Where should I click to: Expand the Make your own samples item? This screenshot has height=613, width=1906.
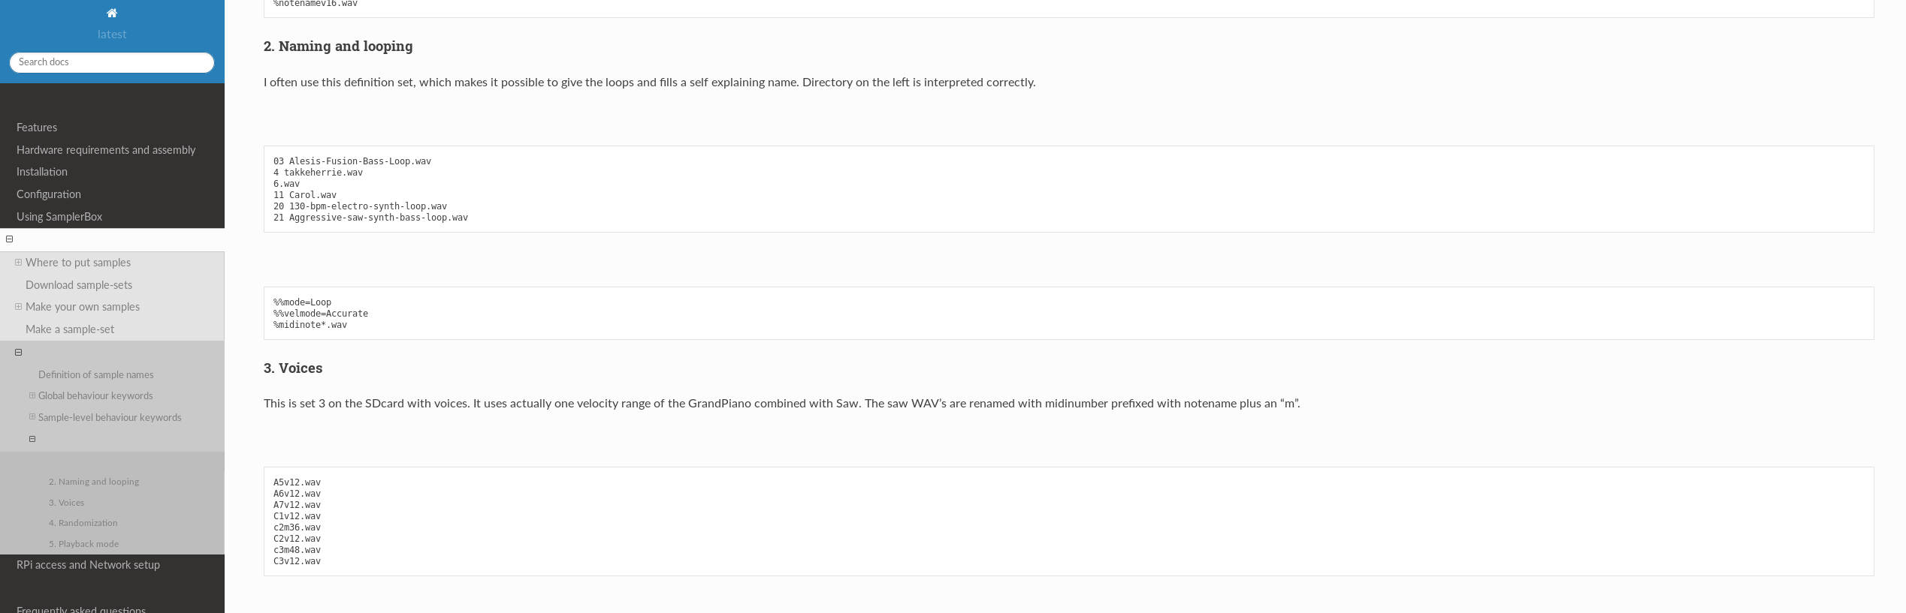point(18,307)
